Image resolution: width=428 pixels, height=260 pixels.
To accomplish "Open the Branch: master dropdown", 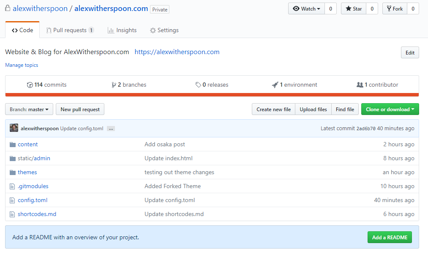I will (x=29, y=109).
